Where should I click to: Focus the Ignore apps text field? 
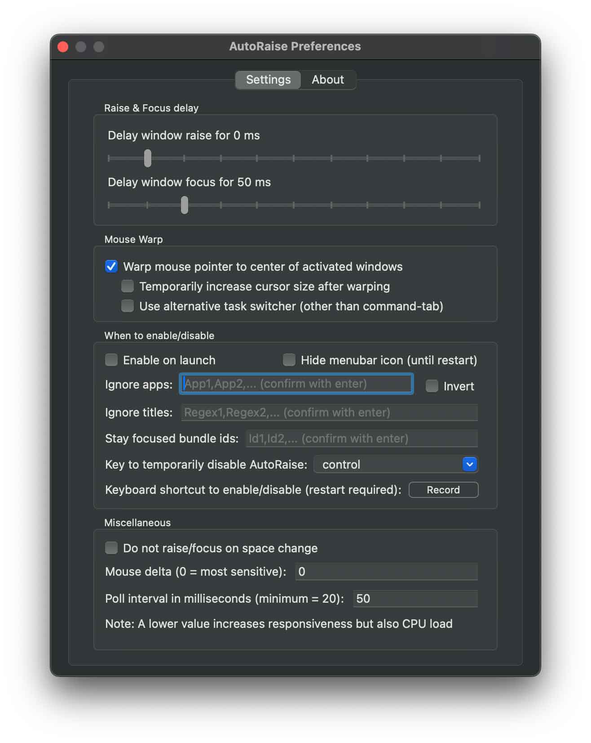(296, 384)
